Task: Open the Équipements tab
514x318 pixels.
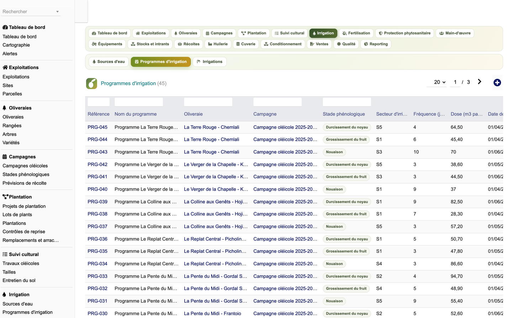Action: pyautogui.click(x=107, y=44)
